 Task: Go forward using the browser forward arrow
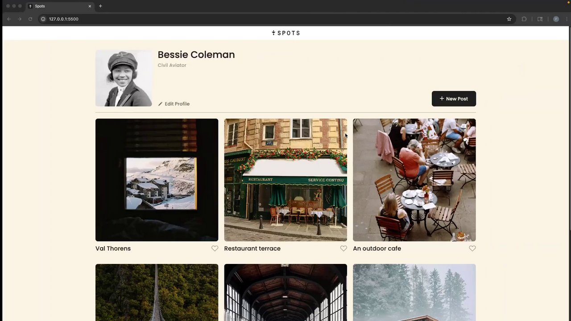pos(20,19)
